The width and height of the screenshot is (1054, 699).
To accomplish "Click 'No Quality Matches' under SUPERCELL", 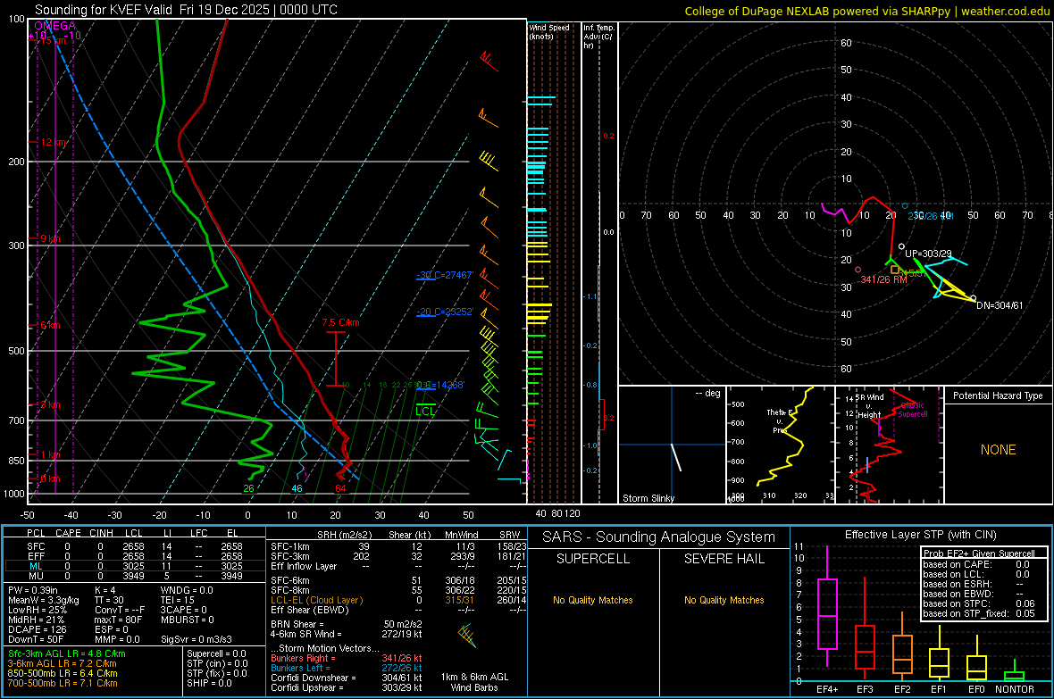I will pyautogui.click(x=593, y=600).
